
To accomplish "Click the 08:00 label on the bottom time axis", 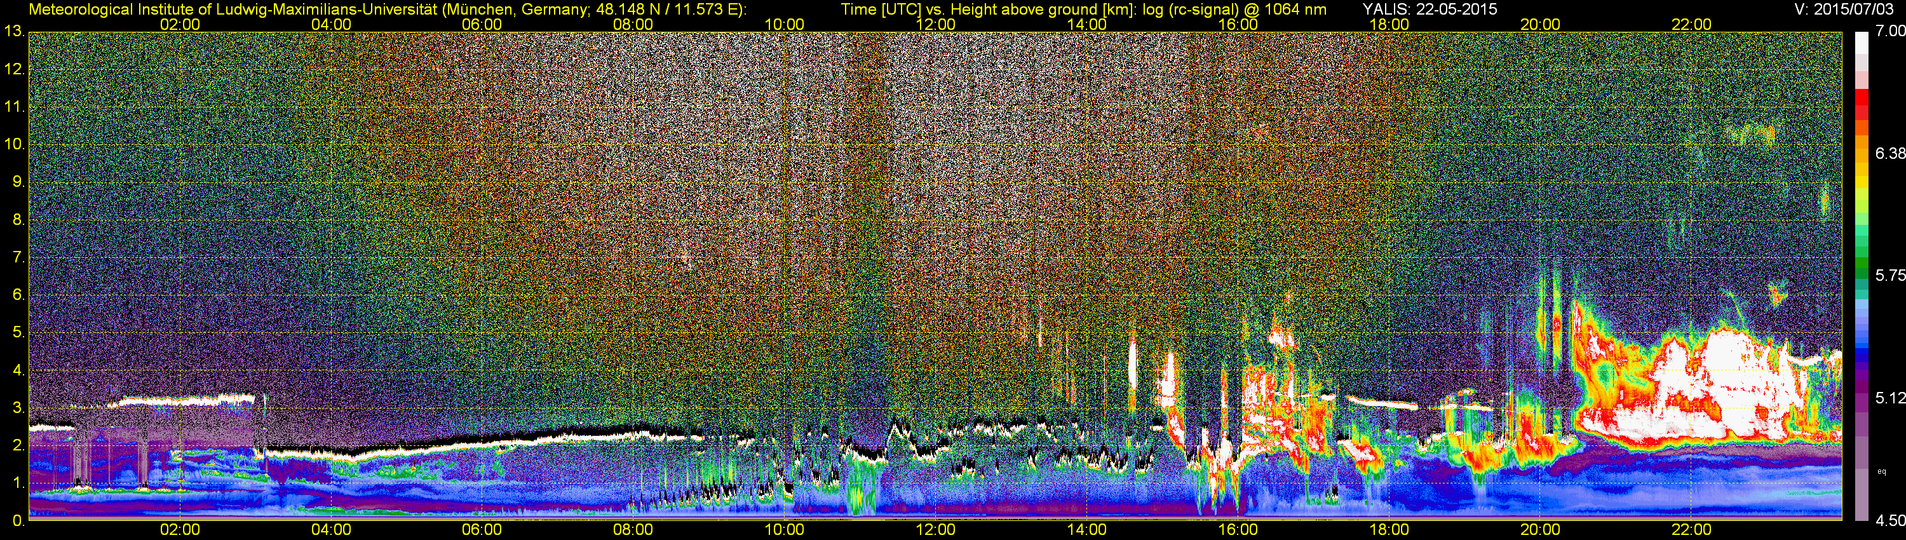I will (633, 530).
